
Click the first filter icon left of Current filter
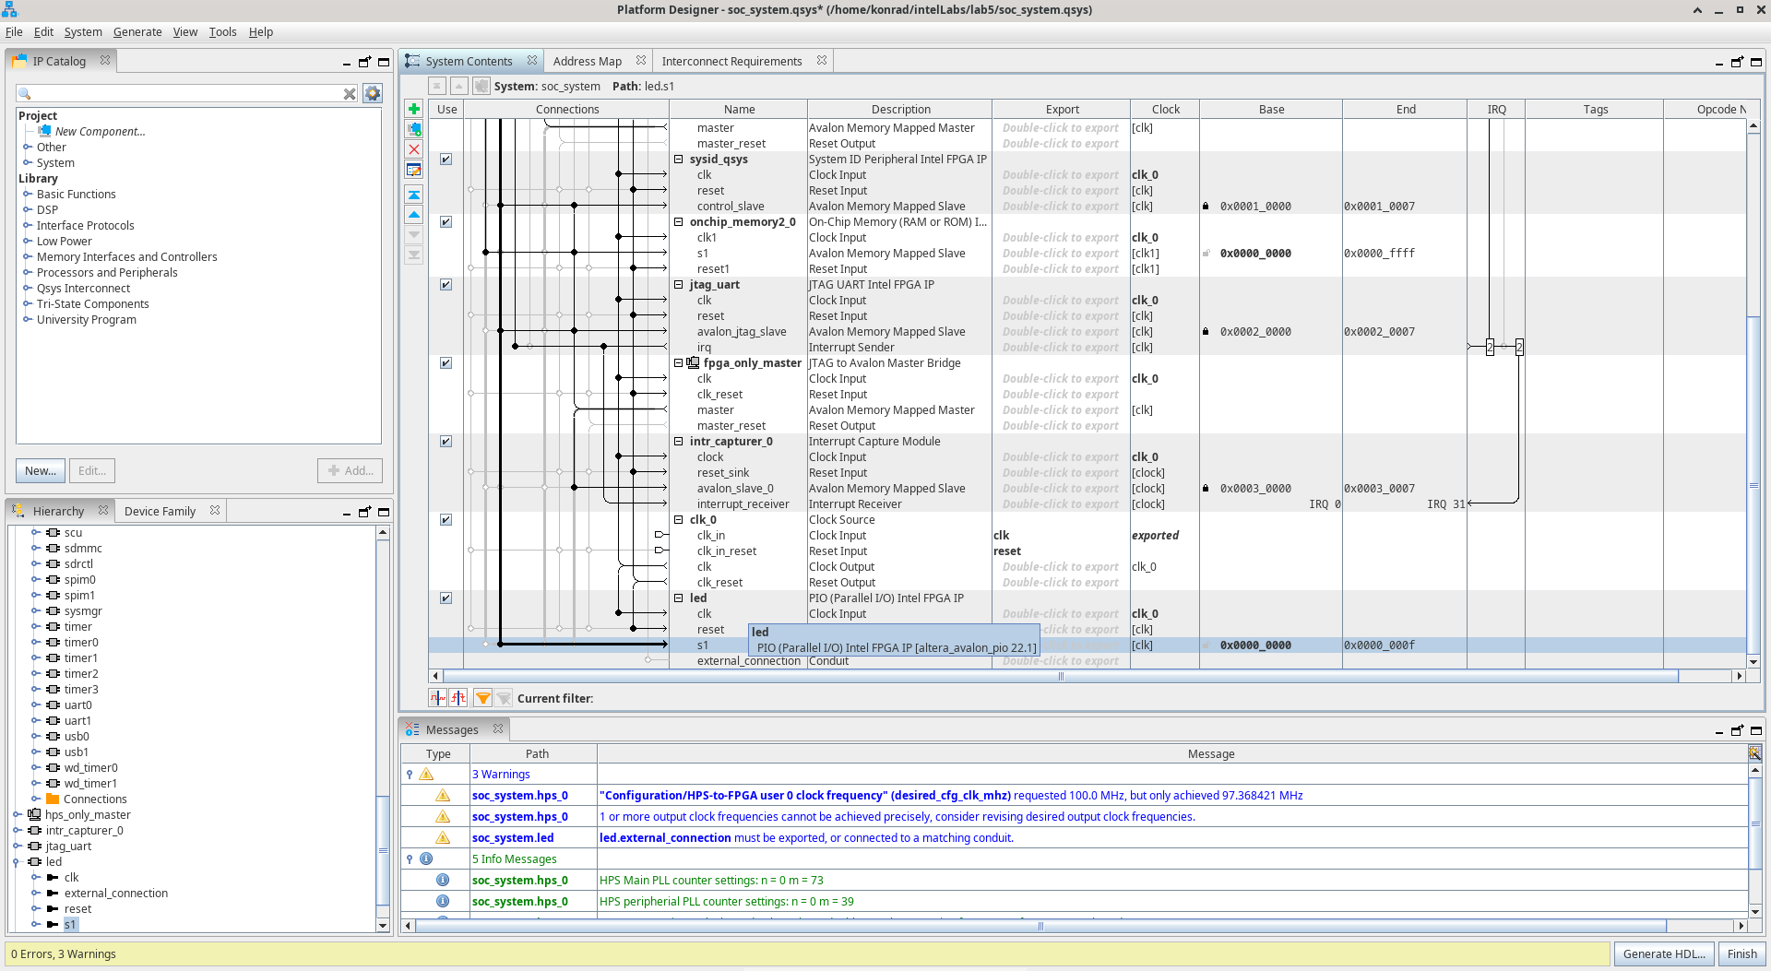coord(437,698)
